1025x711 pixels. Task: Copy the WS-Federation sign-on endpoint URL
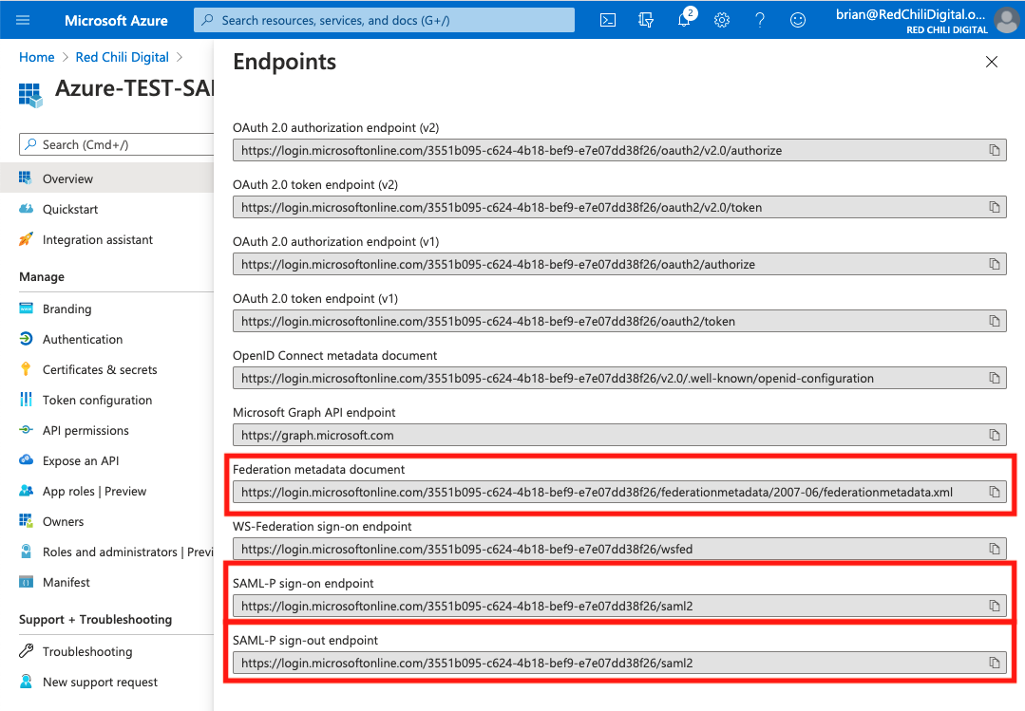(995, 549)
